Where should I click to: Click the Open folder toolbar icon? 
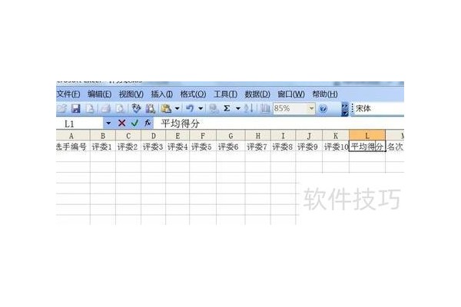click(x=61, y=109)
